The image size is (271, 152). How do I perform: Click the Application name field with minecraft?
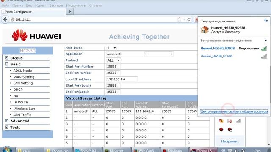[125, 54]
